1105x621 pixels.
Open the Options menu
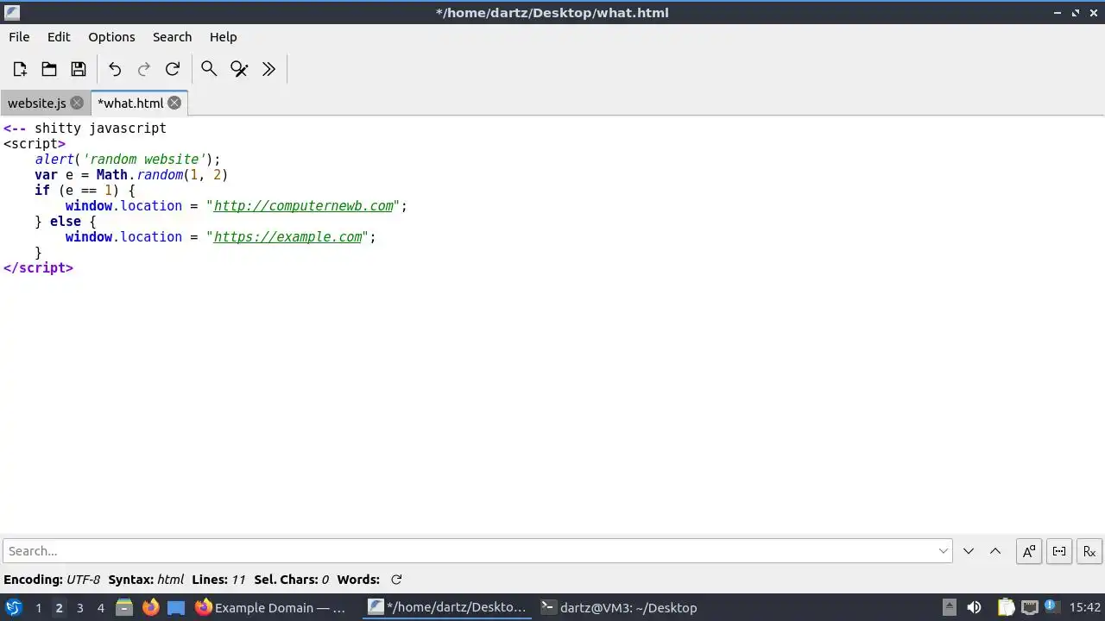111,37
